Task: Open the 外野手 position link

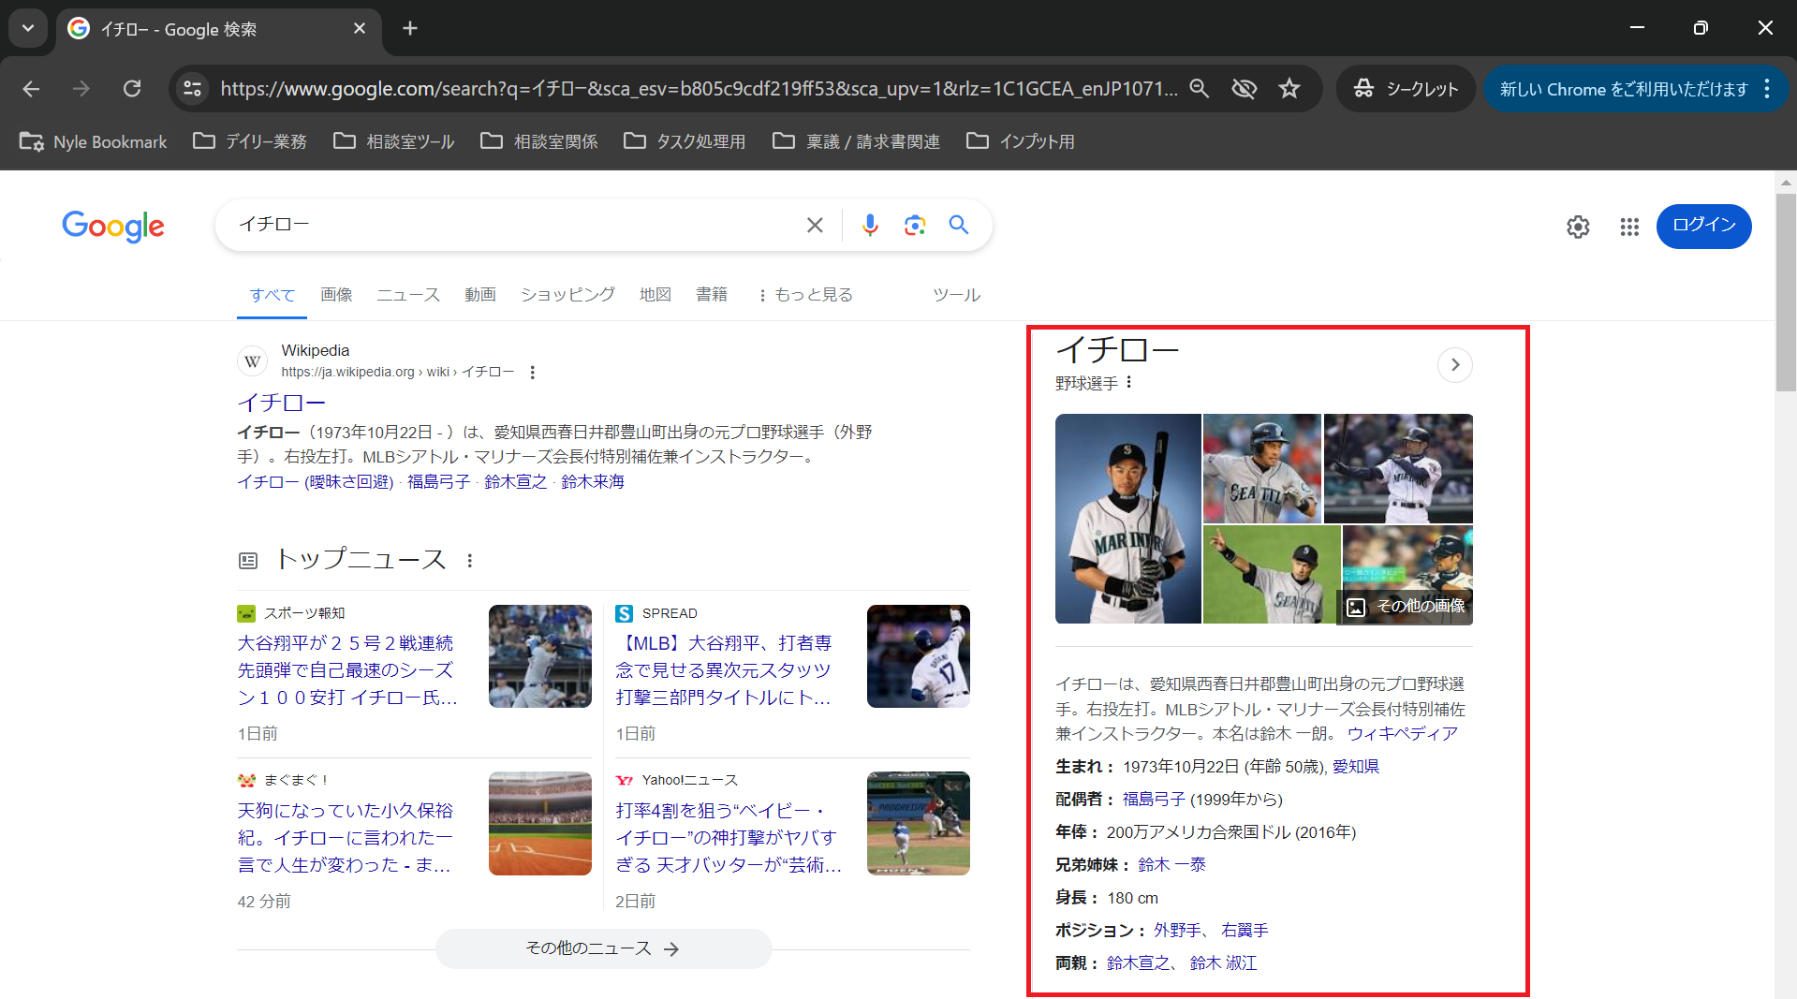Action: click(x=1177, y=931)
